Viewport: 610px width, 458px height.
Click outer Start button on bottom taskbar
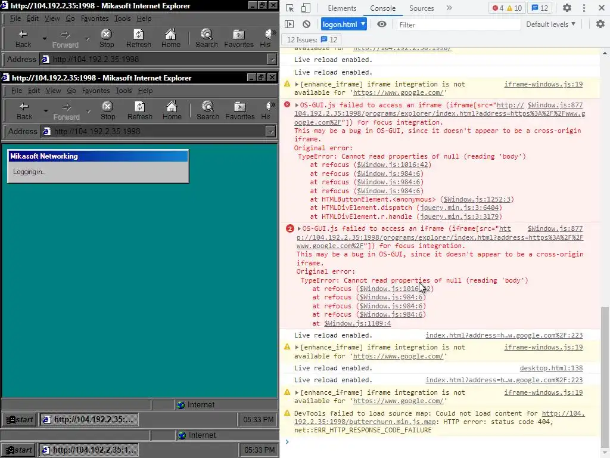pos(18,450)
